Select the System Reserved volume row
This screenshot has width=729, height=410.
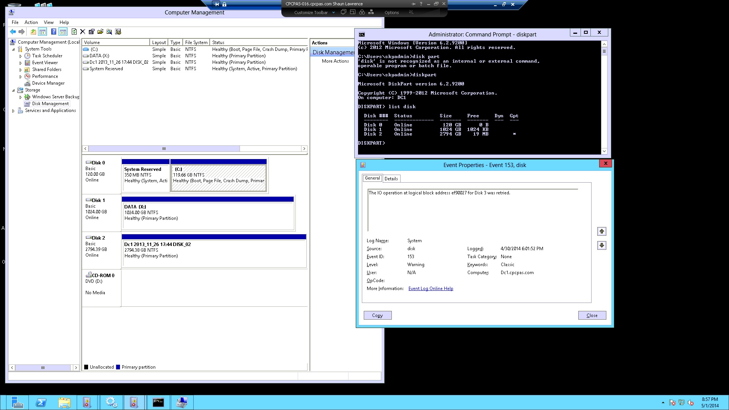tap(195, 69)
